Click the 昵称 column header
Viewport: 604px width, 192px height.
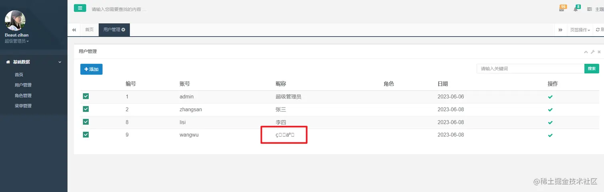pos(281,84)
